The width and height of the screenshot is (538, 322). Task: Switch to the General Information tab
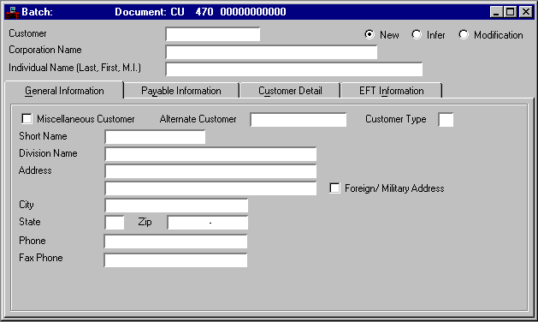tap(64, 91)
